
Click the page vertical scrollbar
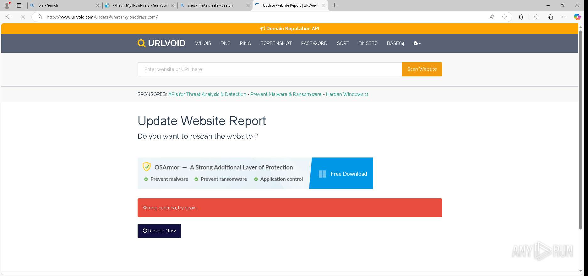click(580, 130)
